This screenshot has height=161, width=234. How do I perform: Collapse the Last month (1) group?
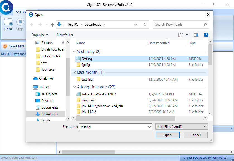pyautogui.click(x=74, y=72)
